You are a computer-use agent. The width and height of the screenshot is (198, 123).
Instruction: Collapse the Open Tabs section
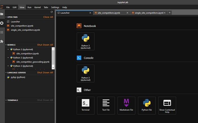[x=6, y=17]
